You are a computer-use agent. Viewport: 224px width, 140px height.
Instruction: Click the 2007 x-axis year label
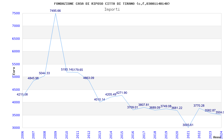tap(33, 135)
